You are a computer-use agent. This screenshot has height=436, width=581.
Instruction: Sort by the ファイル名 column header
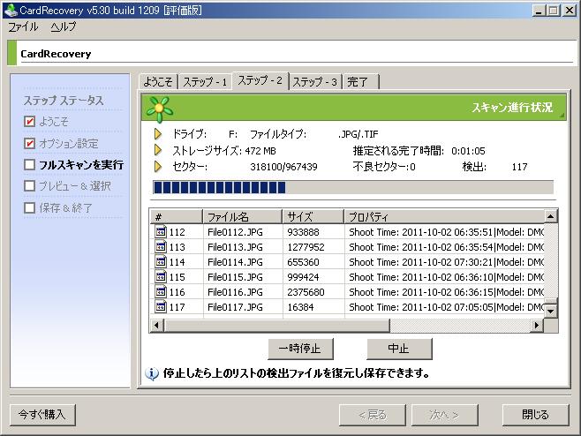(243, 216)
